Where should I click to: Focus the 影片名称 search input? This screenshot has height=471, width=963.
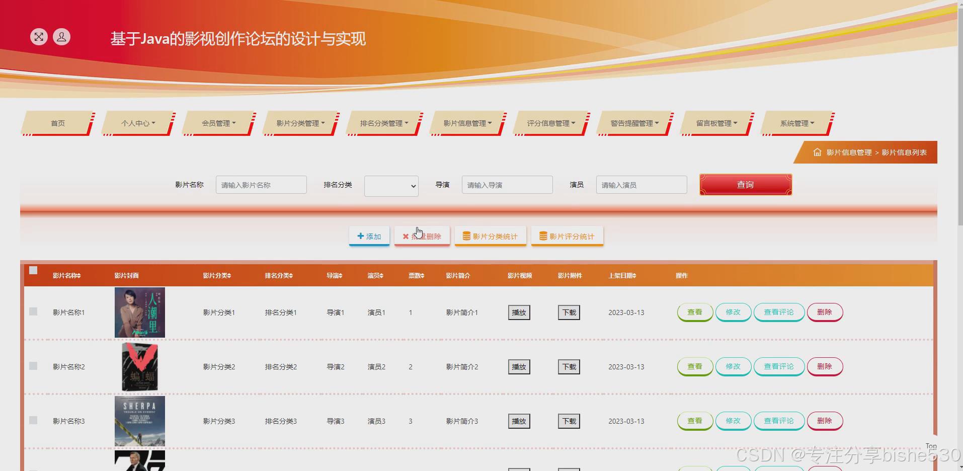click(x=261, y=185)
